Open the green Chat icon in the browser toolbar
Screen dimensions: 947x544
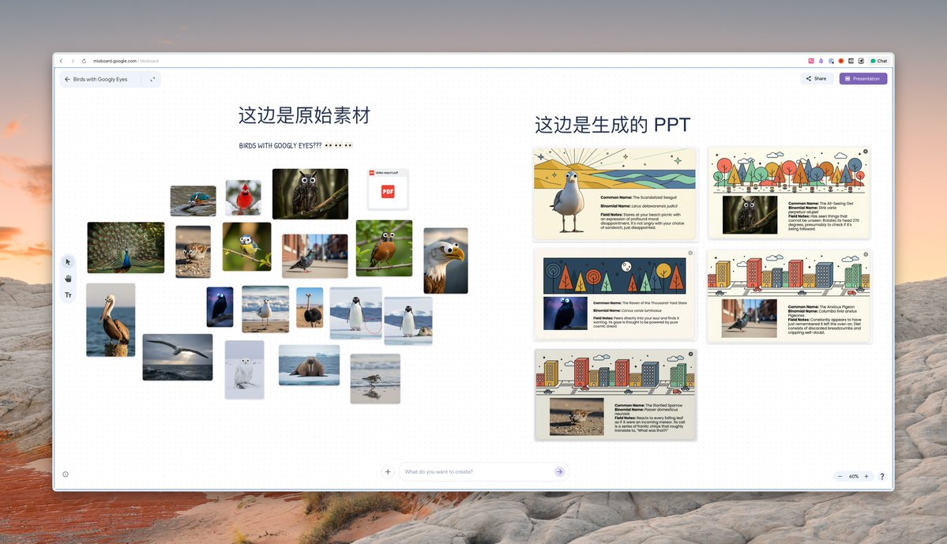click(877, 60)
